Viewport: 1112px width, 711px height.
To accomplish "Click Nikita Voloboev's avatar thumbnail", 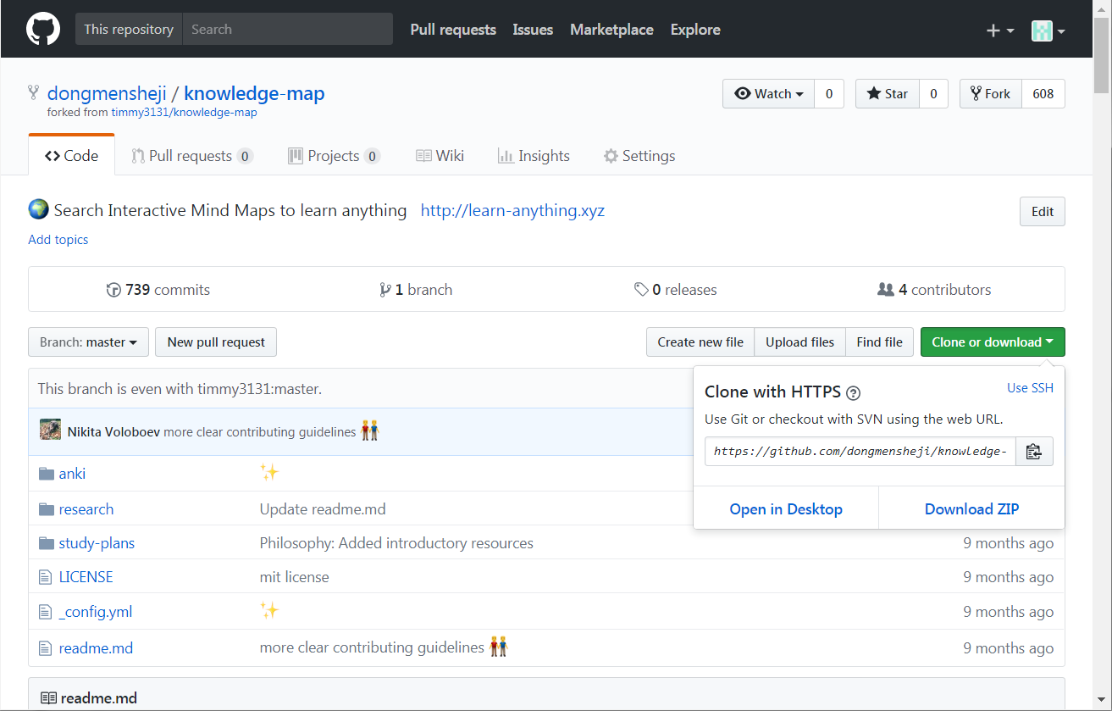I will [x=50, y=430].
